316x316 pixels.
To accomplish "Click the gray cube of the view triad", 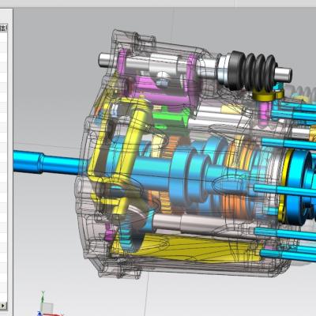I will tap(47, 307).
